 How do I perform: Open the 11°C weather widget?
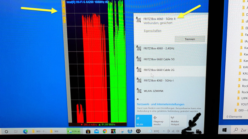tap(154, 131)
